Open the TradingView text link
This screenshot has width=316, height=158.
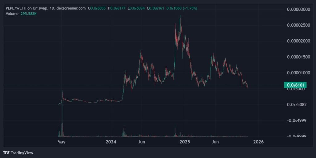point(22,152)
